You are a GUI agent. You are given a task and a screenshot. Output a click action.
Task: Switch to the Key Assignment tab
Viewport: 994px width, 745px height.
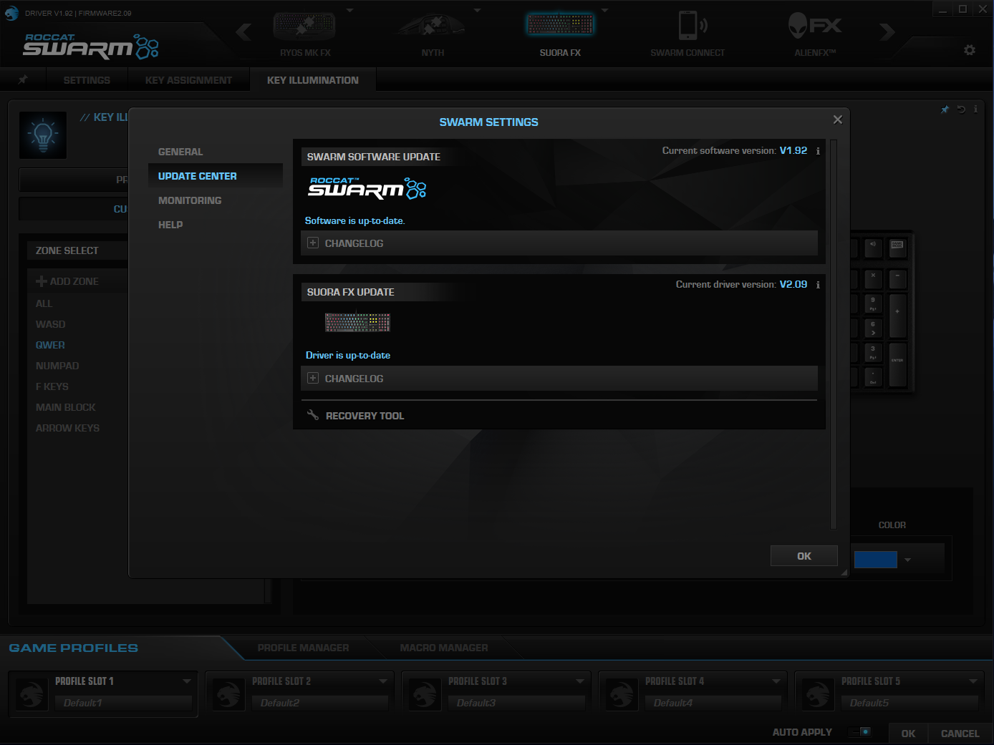[188, 80]
